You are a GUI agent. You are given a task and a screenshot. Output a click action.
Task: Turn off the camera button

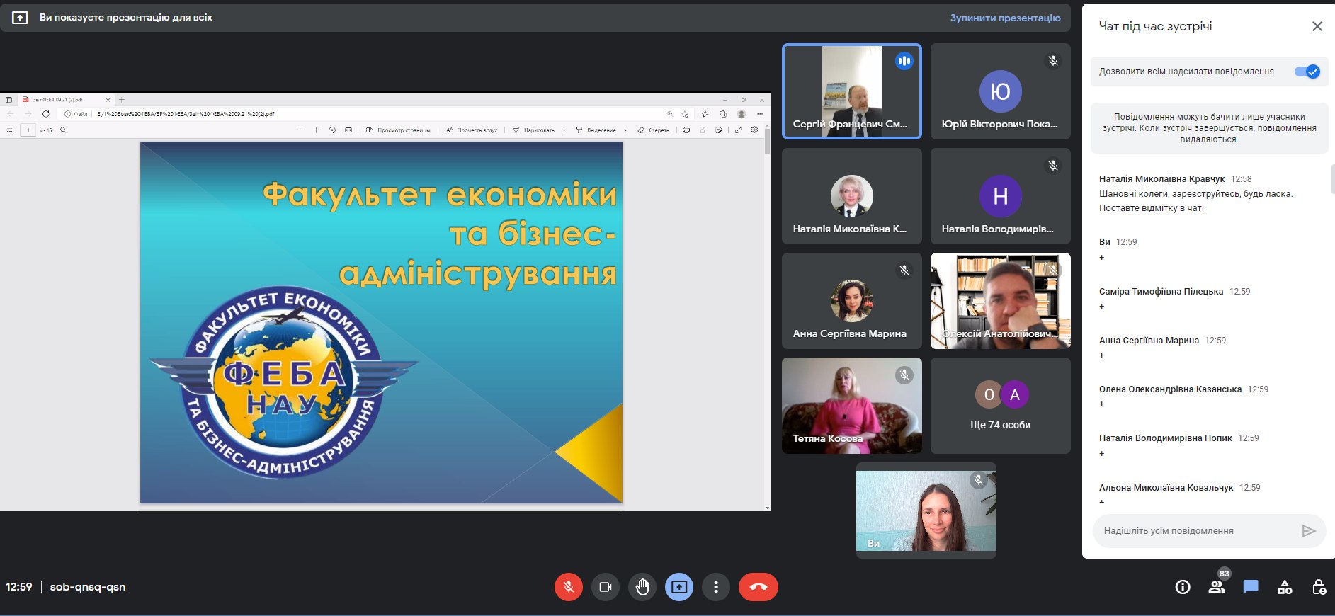[x=606, y=587]
